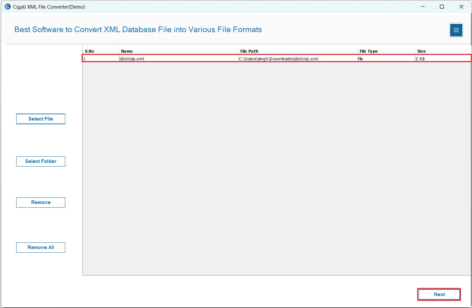The width and height of the screenshot is (472, 308).
Task: Select the .xml file name cell
Action: [179, 59]
